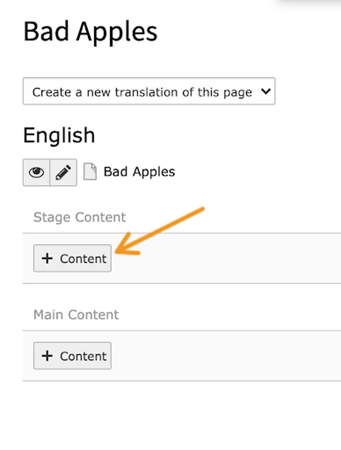Open the 'Create a new translation' dropdown

(149, 91)
